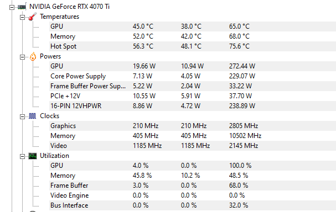Select the Memory row under Clocks
This screenshot has height=212, width=336.
point(193,136)
